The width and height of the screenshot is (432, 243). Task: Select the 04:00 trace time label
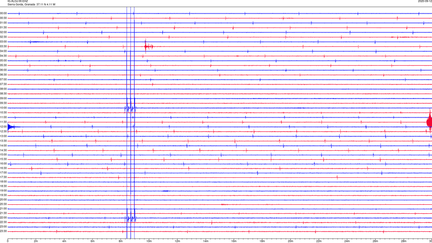point(4,51)
